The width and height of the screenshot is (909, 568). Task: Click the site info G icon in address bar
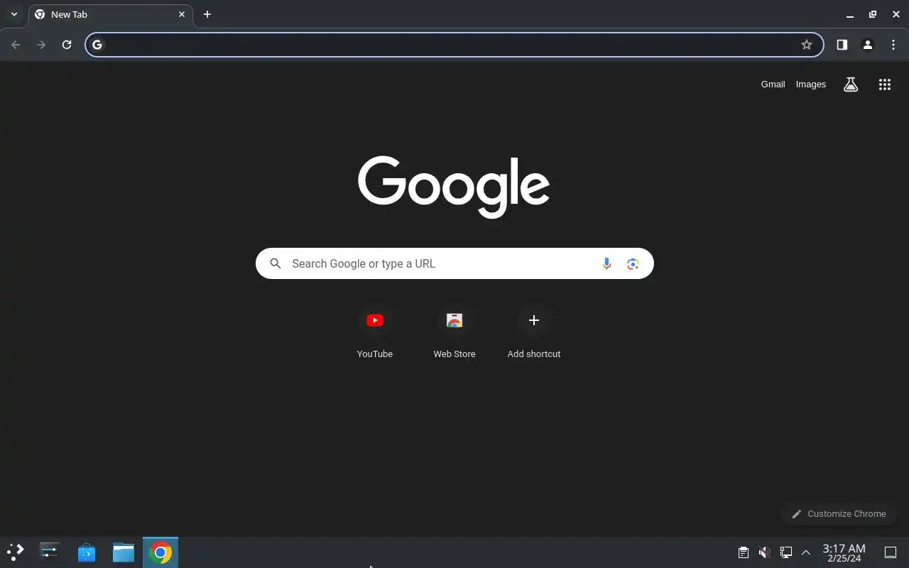97,45
